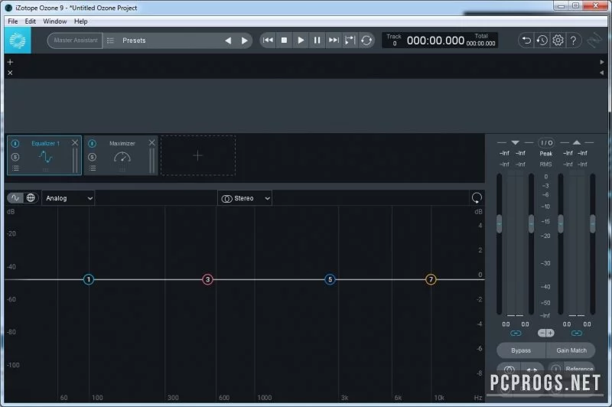Click the Presets label
The image size is (612, 407).
(x=134, y=41)
